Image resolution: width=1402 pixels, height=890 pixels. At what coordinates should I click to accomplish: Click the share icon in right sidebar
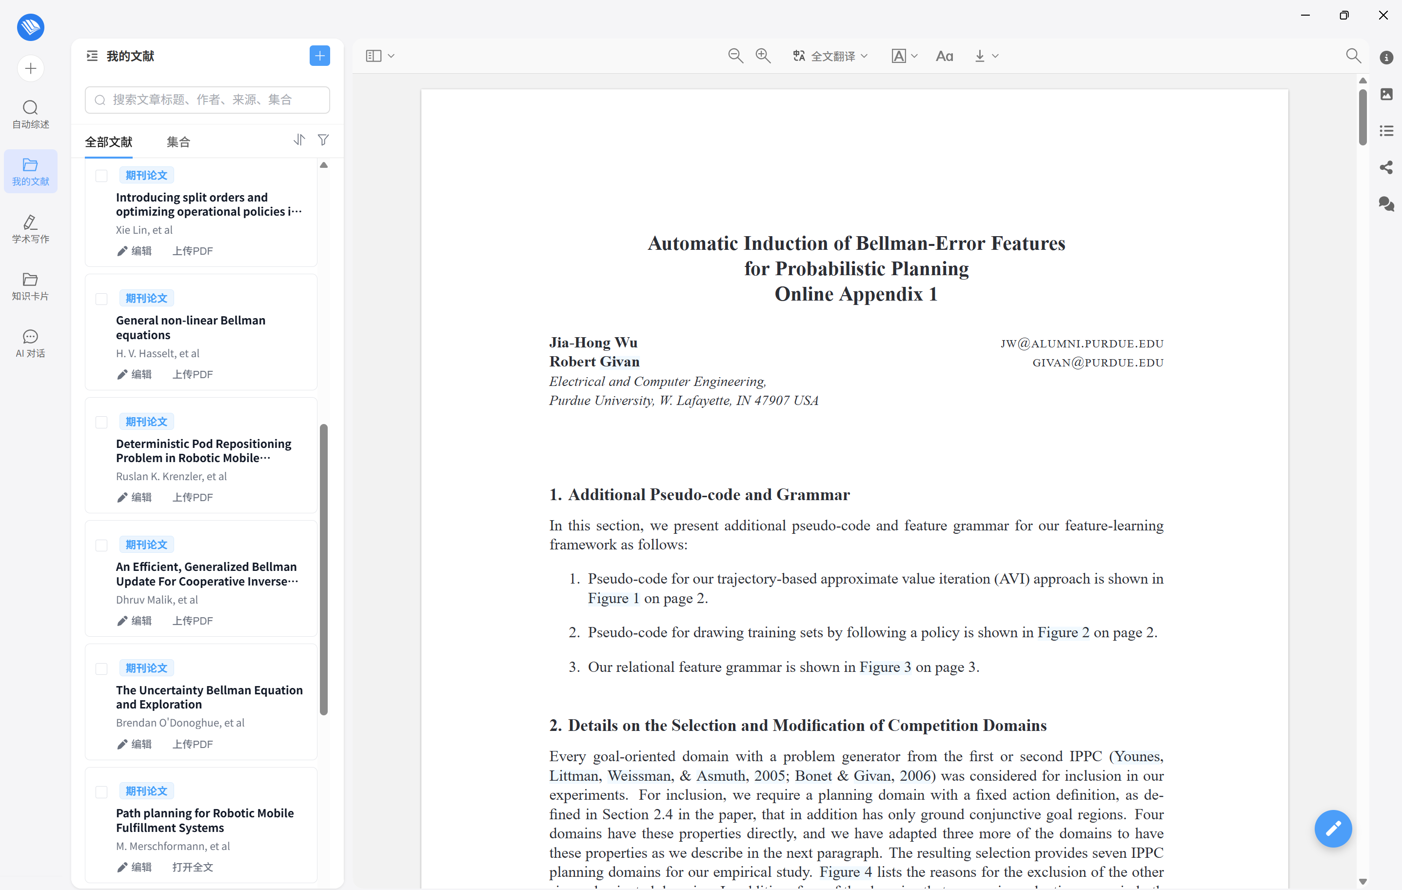1386,168
